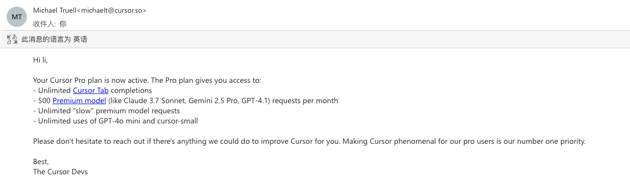Click empty area of the gray translation bar
This screenshot has width=630, height=188.
[x=356, y=39]
